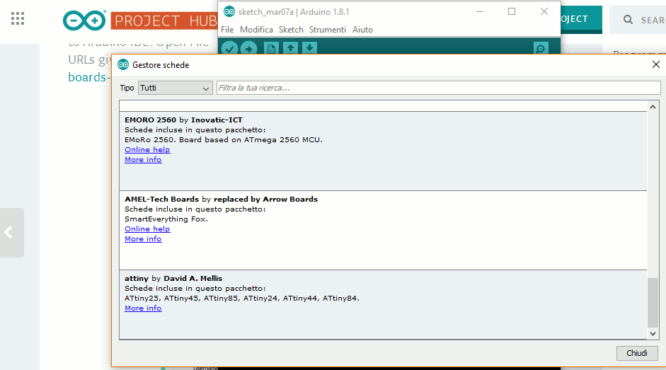
Task: Click the Arduino icon in sketch window title
Action: tap(229, 11)
